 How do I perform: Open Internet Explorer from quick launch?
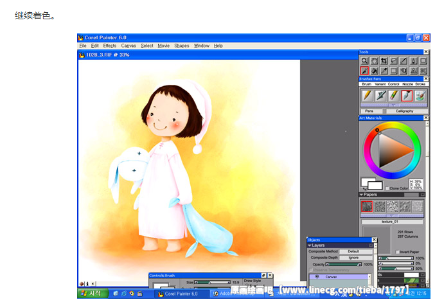tap(123, 294)
